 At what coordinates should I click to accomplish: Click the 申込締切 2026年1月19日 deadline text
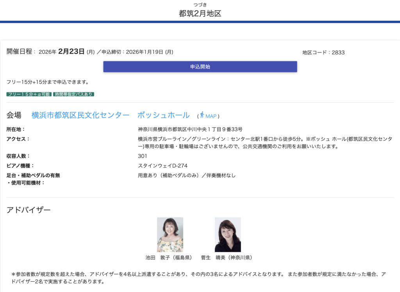click(x=137, y=52)
